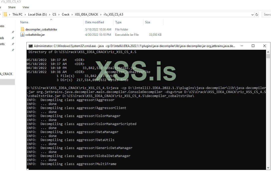Maximize the cmd.exe window

(253, 46)
